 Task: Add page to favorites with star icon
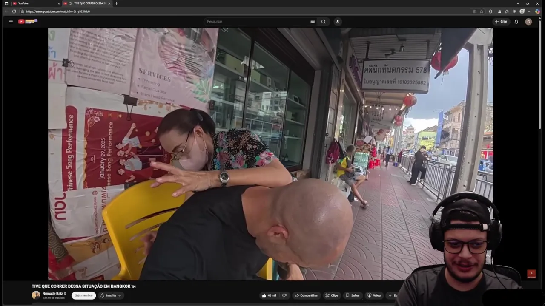(x=482, y=11)
